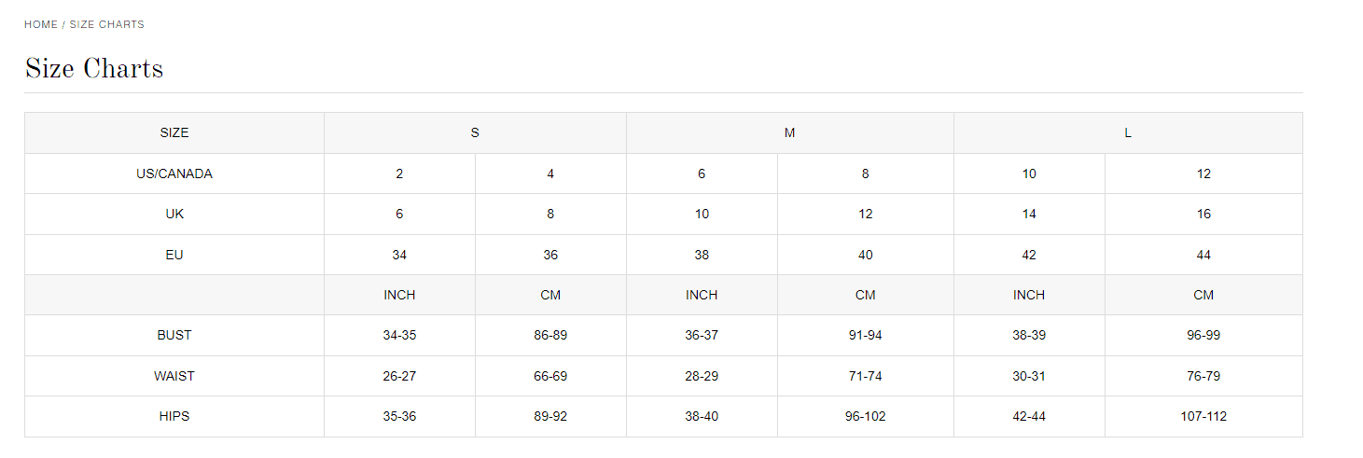
Task: Click the 34-35 bust inch cell
Action: pyautogui.click(x=399, y=335)
